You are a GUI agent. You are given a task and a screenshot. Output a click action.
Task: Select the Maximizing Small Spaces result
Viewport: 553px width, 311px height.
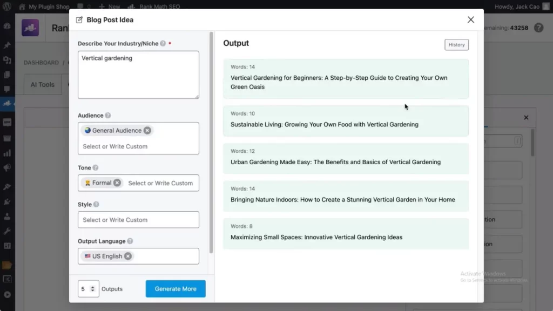(x=346, y=233)
